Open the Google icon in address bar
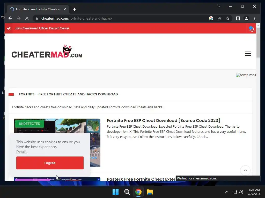Screen dimensions: 265x198 point(211,18)
